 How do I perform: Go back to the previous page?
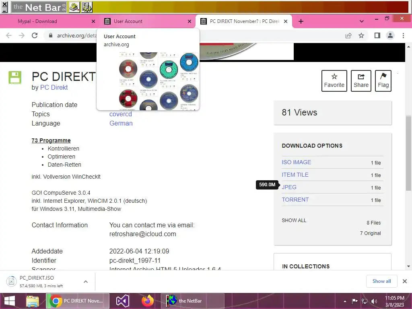point(9,35)
